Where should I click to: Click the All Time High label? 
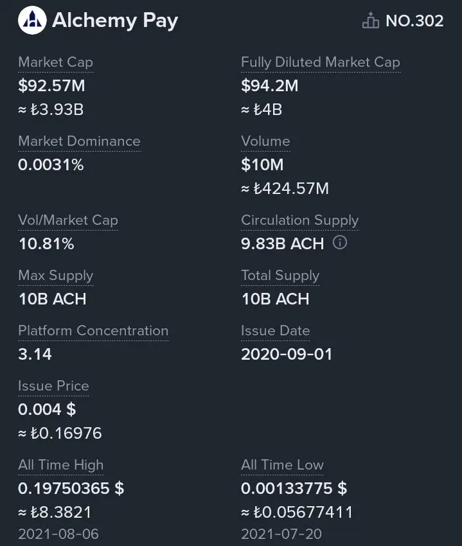pos(60,465)
